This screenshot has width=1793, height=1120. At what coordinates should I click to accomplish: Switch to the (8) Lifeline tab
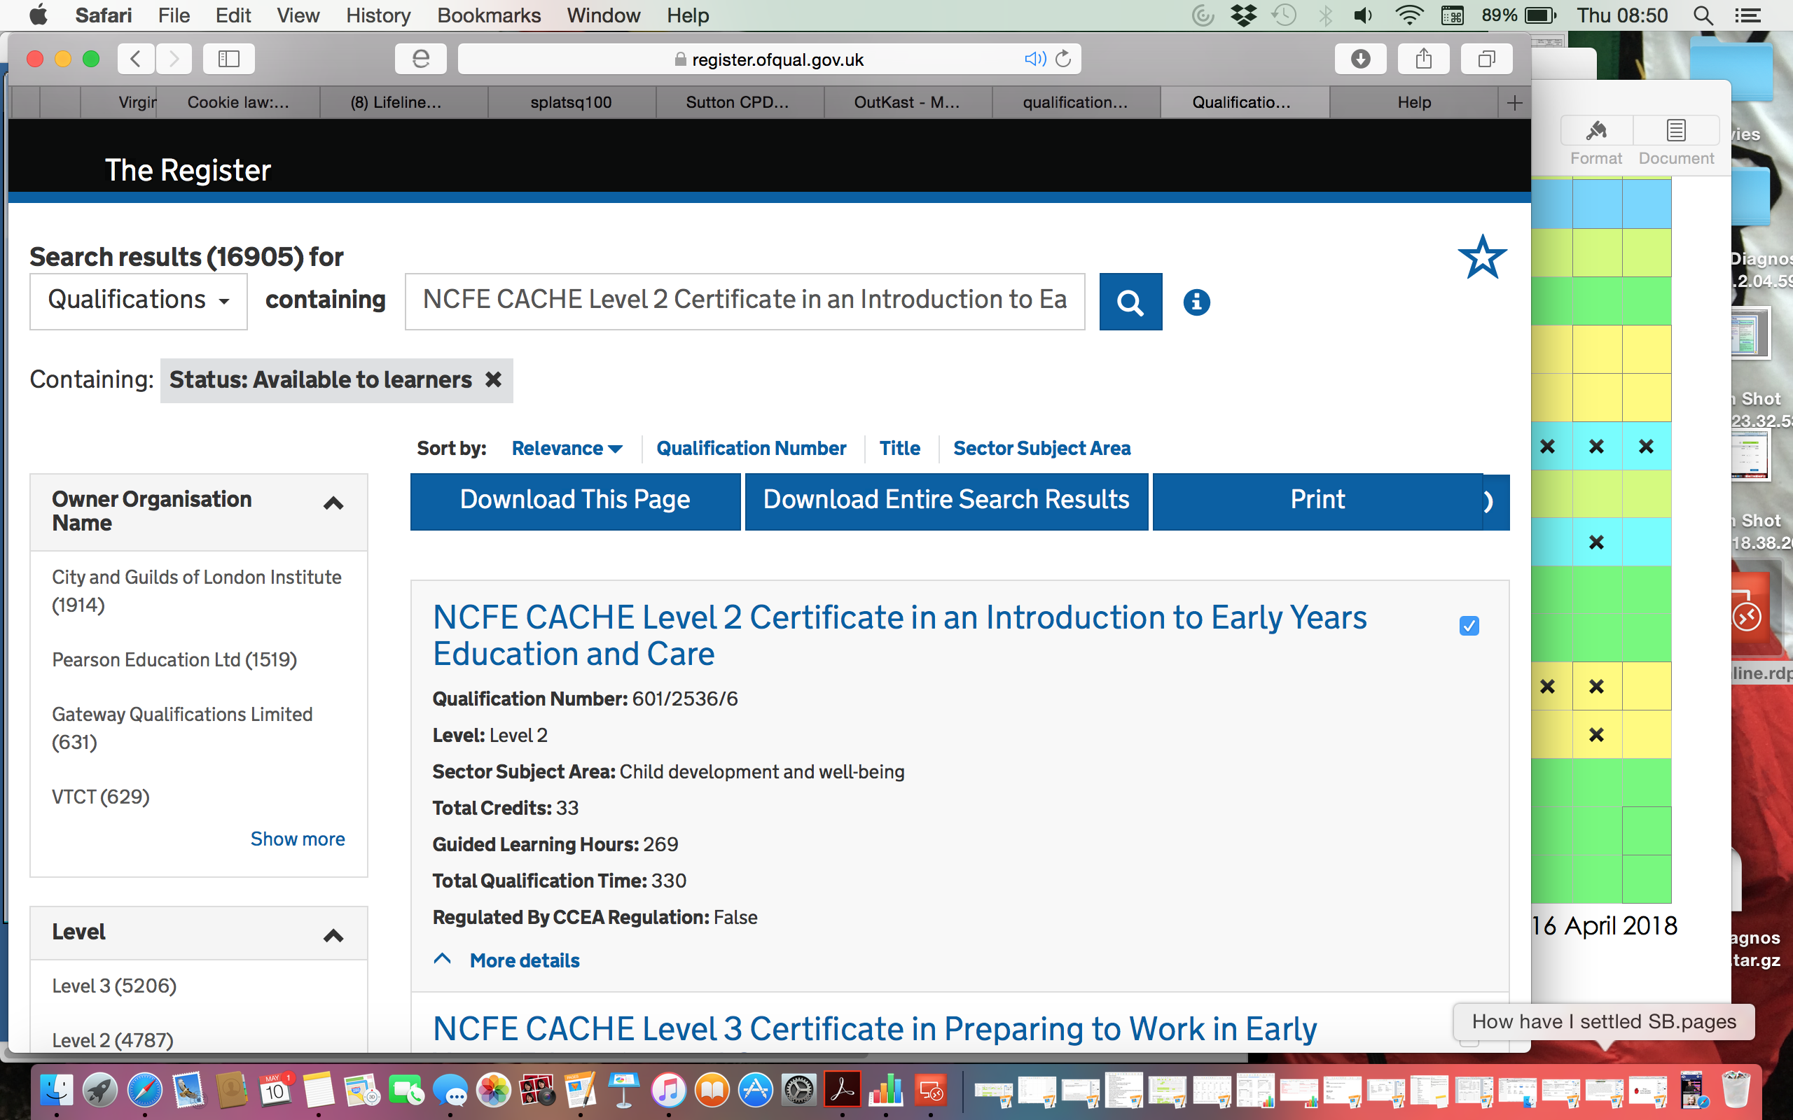(404, 102)
